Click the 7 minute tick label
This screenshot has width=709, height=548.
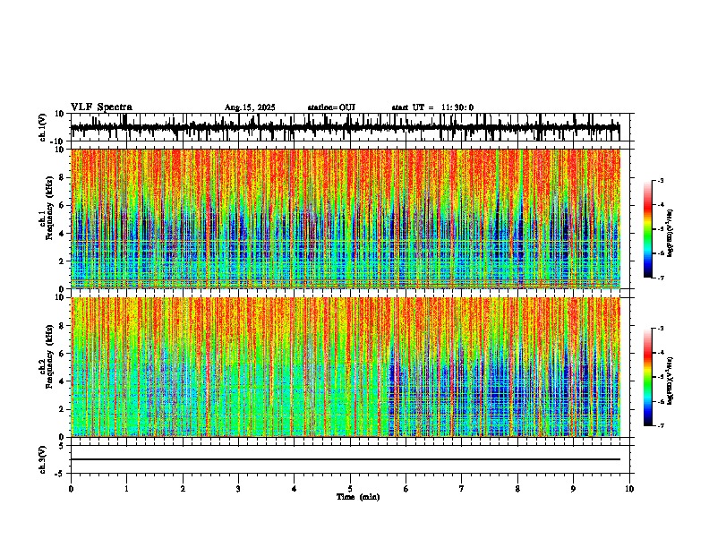coord(462,489)
